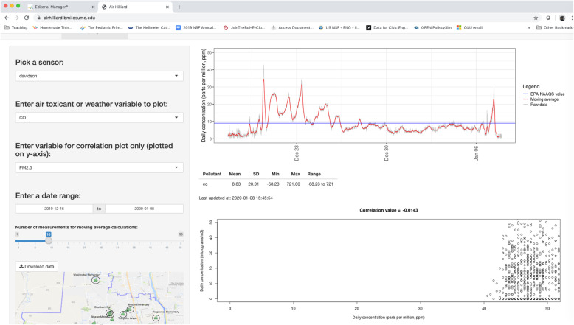Click the Britton Elementary sensor marker

131,310
